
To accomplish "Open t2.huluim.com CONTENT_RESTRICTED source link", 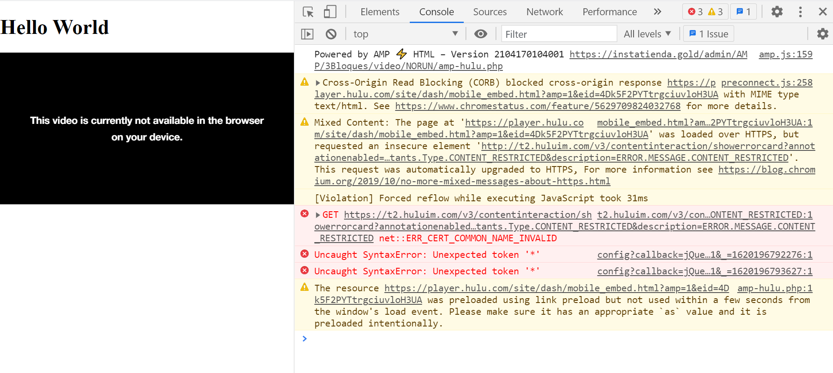I will (705, 215).
